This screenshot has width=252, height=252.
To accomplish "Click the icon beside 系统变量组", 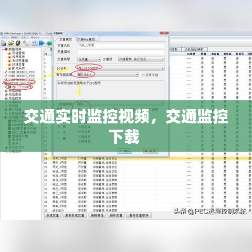I will point(9,61).
